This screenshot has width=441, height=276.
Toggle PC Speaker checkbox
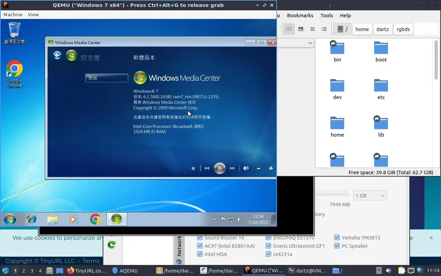(x=337, y=246)
